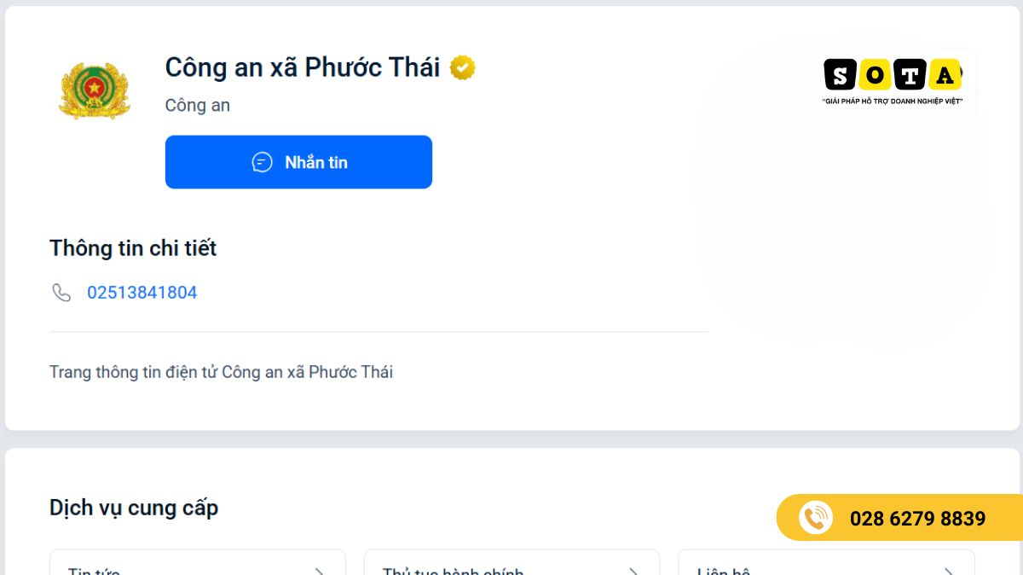Click the Trang thông tin điện tử description
Viewport: 1023px width, 575px height.
221,372
